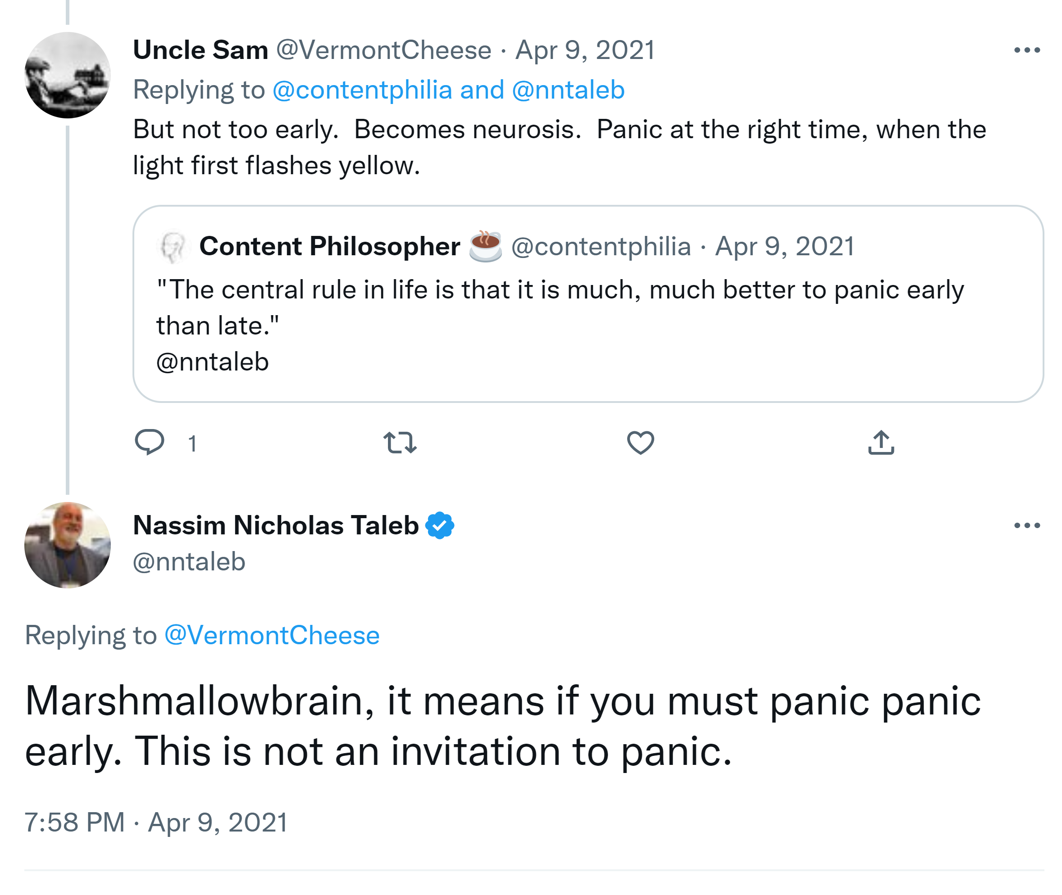Share Uncle Sam's tweet via share icon
The image size is (1062, 895).
pyautogui.click(x=881, y=443)
